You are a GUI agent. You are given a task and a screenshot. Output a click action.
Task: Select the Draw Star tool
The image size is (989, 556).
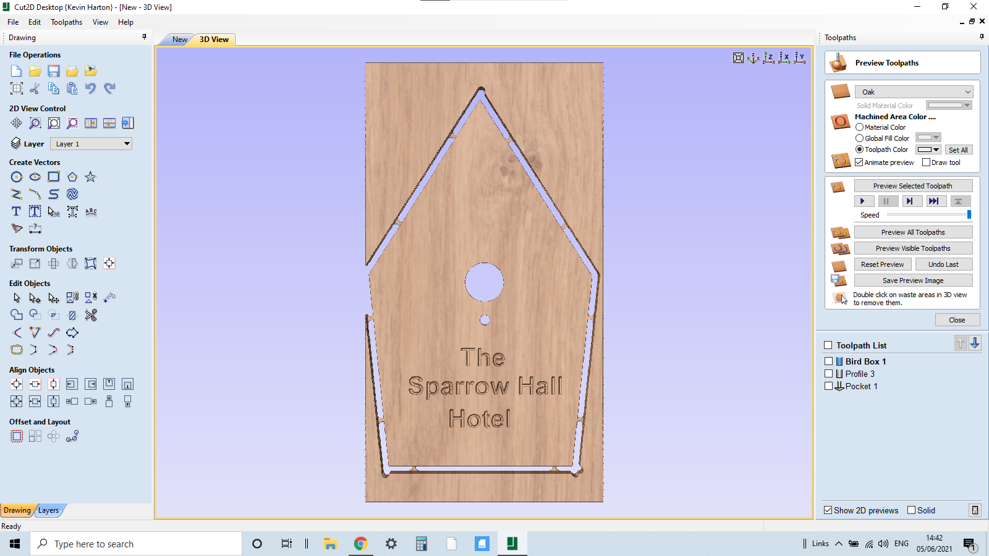(x=90, y=177)
